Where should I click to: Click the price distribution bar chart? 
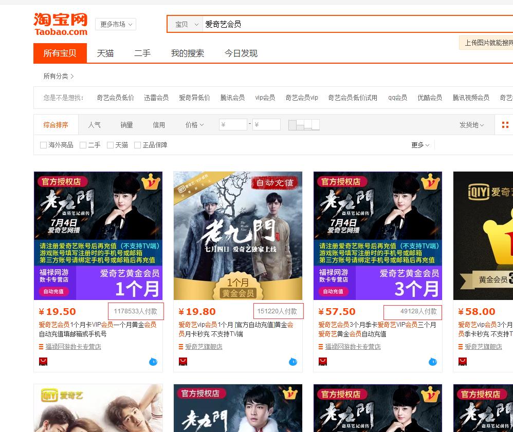tap(304, 125)
